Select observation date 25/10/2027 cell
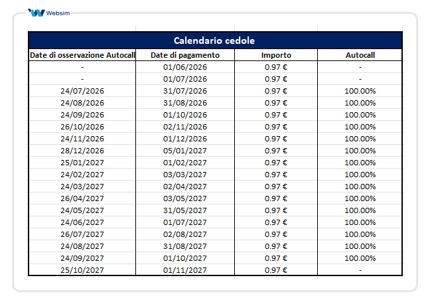 [x=82, y=270]
